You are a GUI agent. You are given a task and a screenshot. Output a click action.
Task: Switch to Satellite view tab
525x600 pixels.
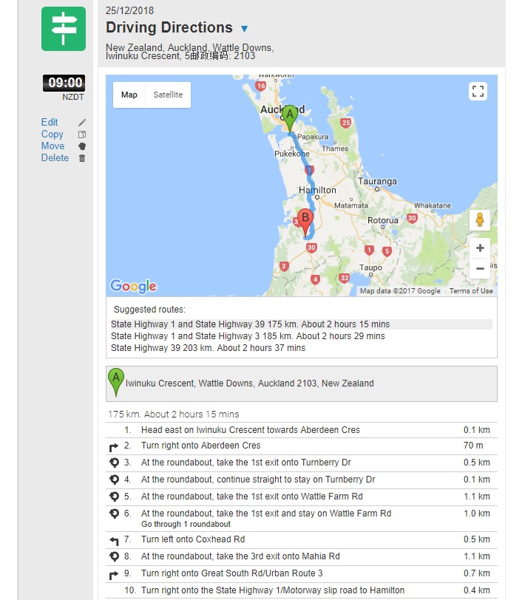[x=168, y=95]
